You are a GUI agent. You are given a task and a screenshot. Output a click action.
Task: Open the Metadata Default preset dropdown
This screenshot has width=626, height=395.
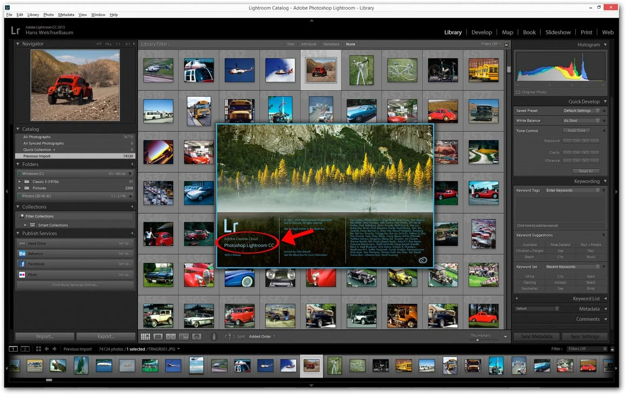tap(537, 309)
